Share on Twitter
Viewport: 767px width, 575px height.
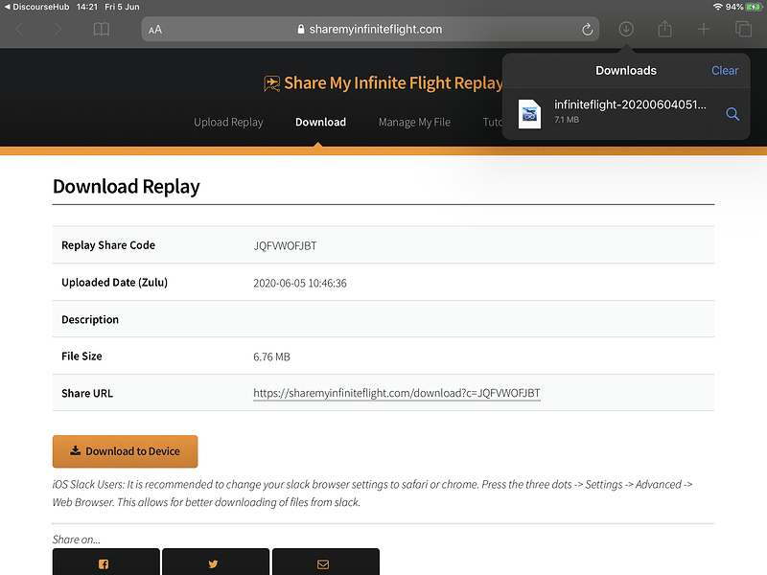point(216,562)
